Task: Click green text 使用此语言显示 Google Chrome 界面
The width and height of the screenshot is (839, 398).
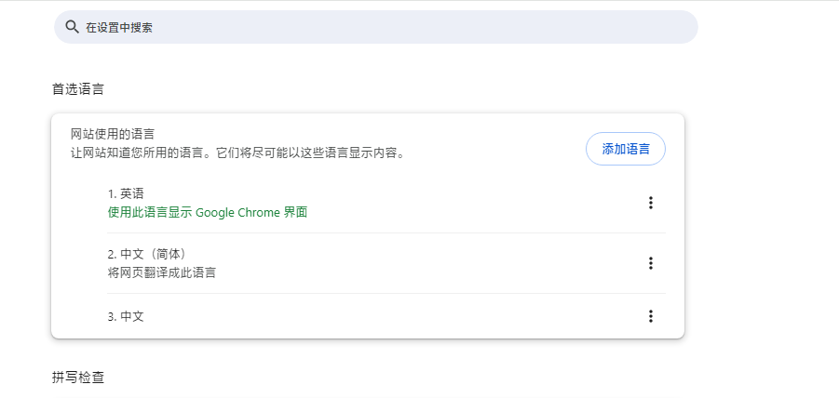Action: pyautogui.click(x=207, y=212)
